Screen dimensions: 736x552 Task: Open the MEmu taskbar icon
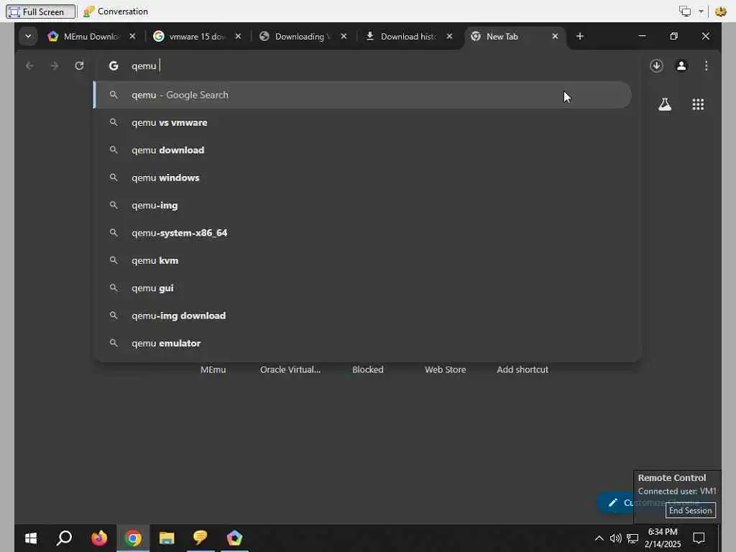(x=234, y=538)
